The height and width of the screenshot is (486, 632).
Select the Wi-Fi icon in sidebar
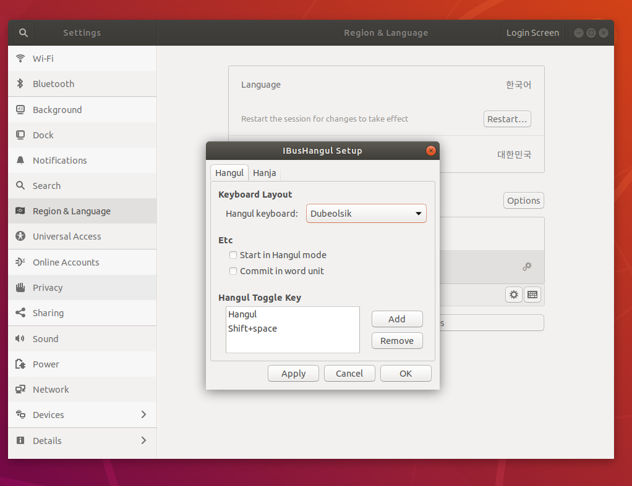point(20,59)
